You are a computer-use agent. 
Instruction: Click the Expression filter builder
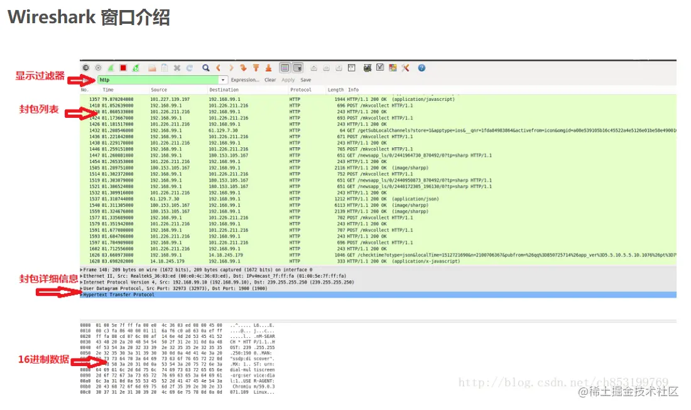coord(244,80)
